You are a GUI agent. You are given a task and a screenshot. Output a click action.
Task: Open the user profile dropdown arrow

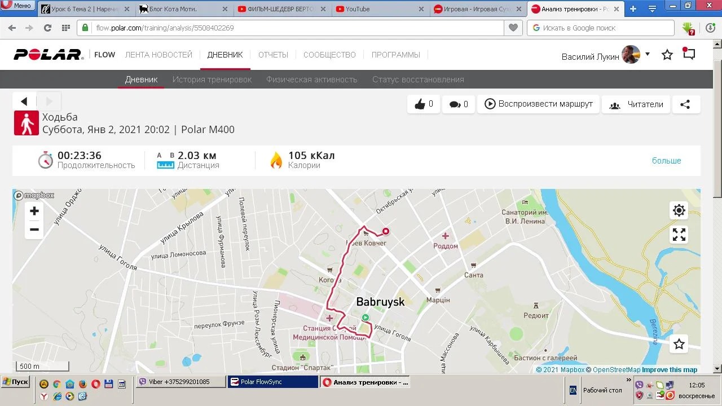(648, 54)
